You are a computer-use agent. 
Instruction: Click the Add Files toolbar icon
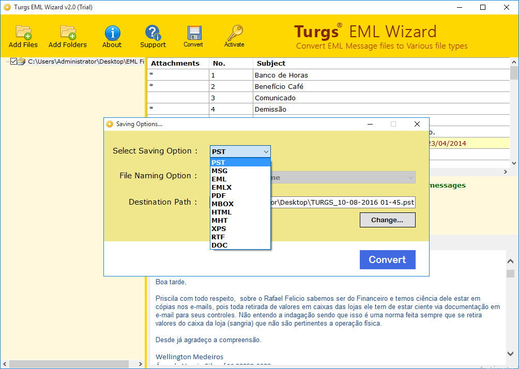23,32
